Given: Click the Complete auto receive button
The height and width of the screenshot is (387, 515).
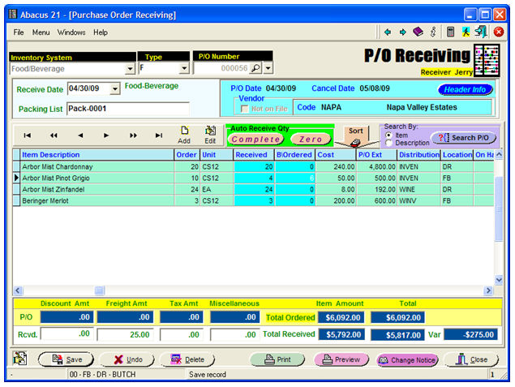Looking at the screenshot, I should pyautogui.click(x=255, y=140).
